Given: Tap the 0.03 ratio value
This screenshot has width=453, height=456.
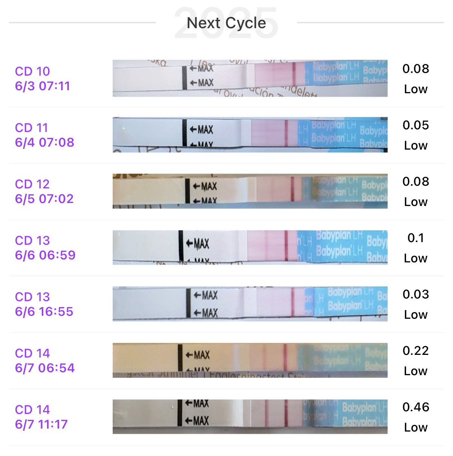Looking at the screenshot, I should pyautogui.click(x=415, y=294).
